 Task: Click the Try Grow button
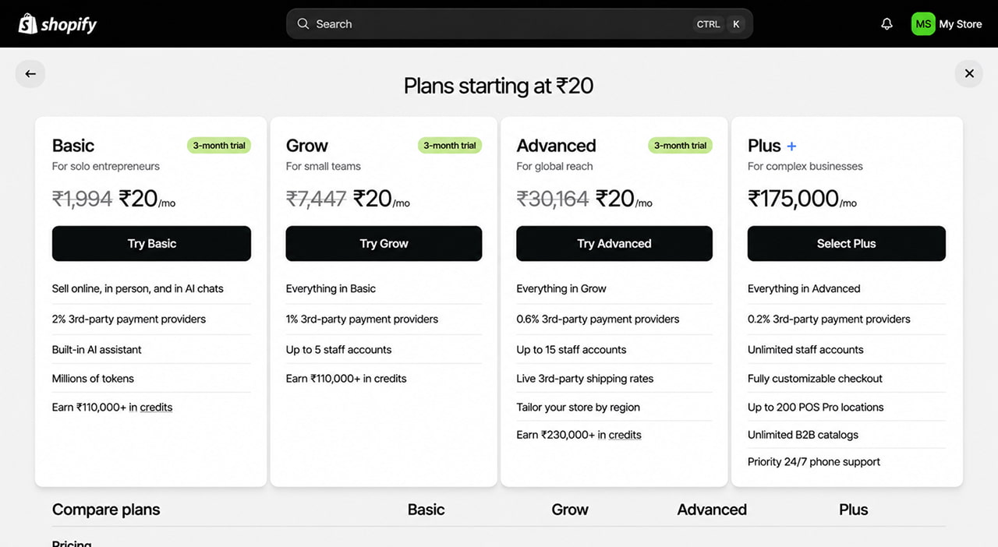[x=384, y=244]
